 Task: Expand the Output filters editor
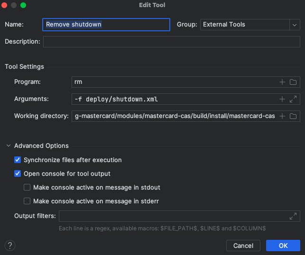click(293, 216)
